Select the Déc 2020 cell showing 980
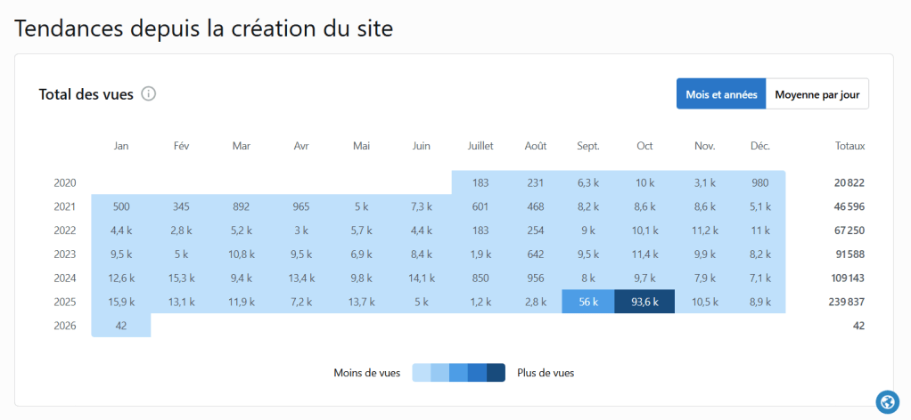Image resolution: width=911 pixels, height=420 pixels. (759, 182)
